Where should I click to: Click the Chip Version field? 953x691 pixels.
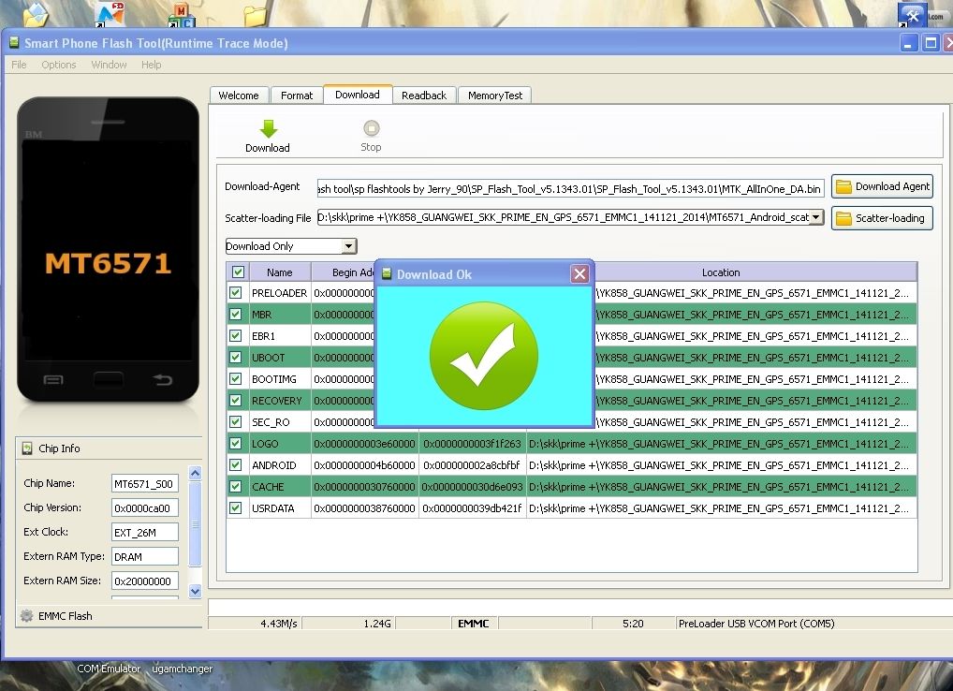[x=145, y=508]
